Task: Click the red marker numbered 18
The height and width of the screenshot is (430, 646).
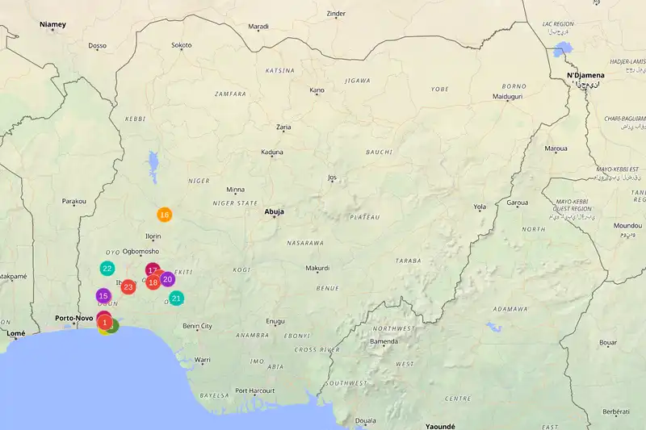Action: tap(153, 282)
